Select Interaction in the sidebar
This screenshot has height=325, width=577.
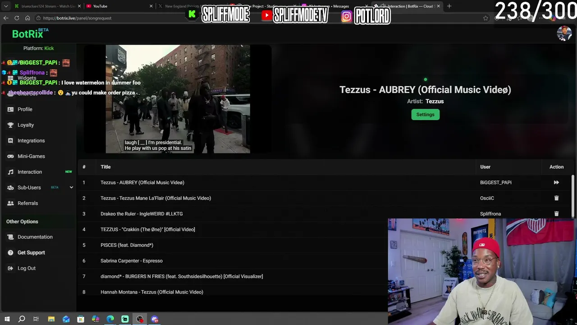(x=30, y=172)
